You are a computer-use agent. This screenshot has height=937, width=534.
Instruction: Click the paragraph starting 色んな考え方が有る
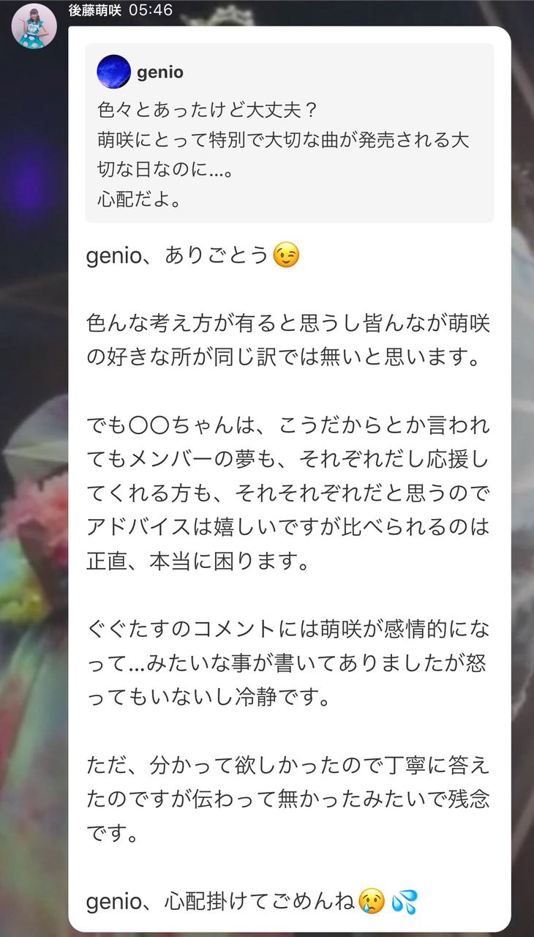[x=288, y=340]
